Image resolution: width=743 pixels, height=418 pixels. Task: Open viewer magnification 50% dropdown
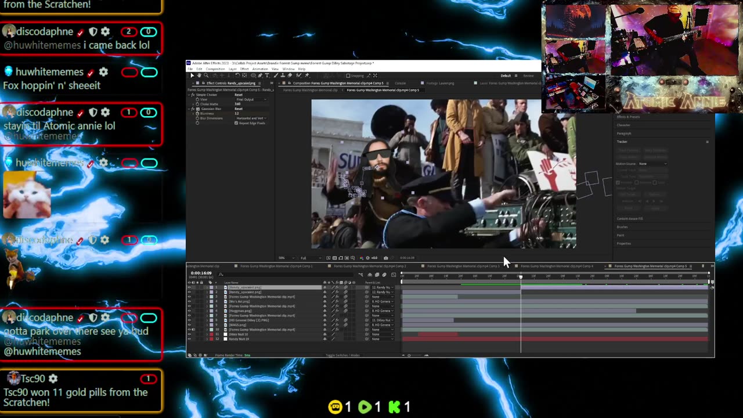[x=287, y=258]
